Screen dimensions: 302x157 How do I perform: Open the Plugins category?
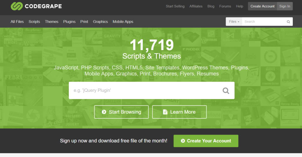pos(69,22)
